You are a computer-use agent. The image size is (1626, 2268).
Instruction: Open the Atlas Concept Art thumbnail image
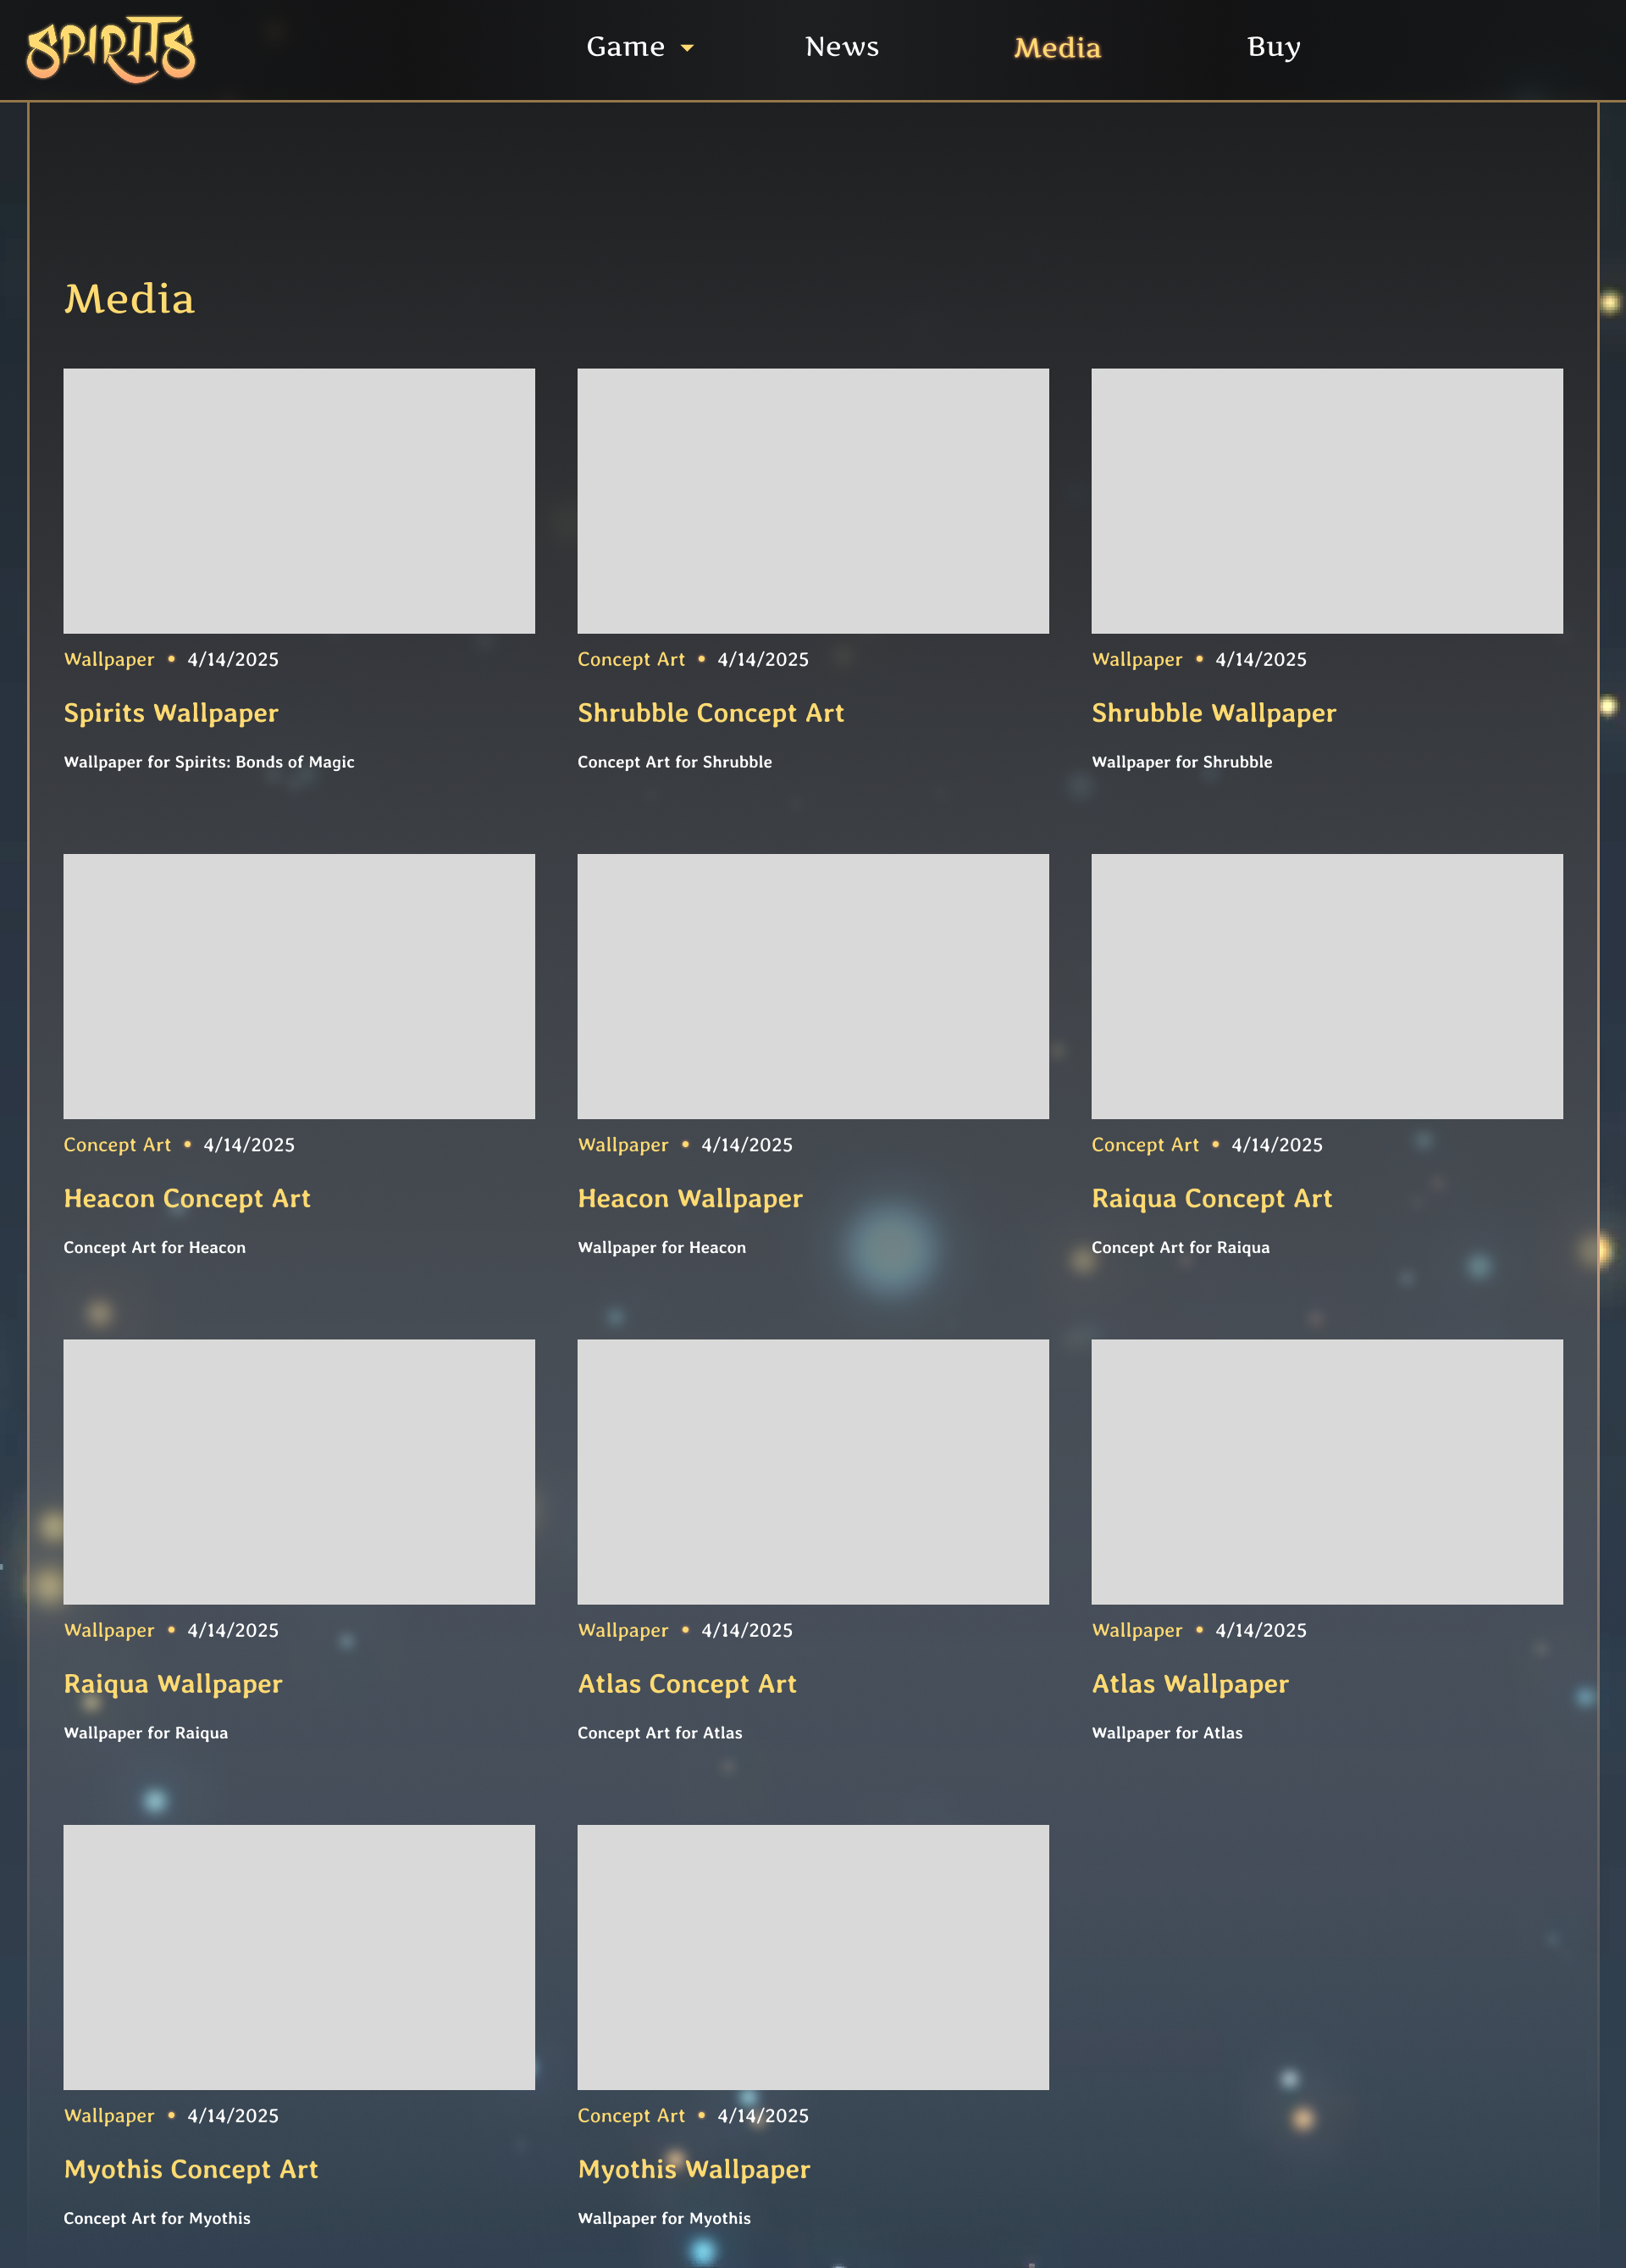click(x=812, y=1472)
